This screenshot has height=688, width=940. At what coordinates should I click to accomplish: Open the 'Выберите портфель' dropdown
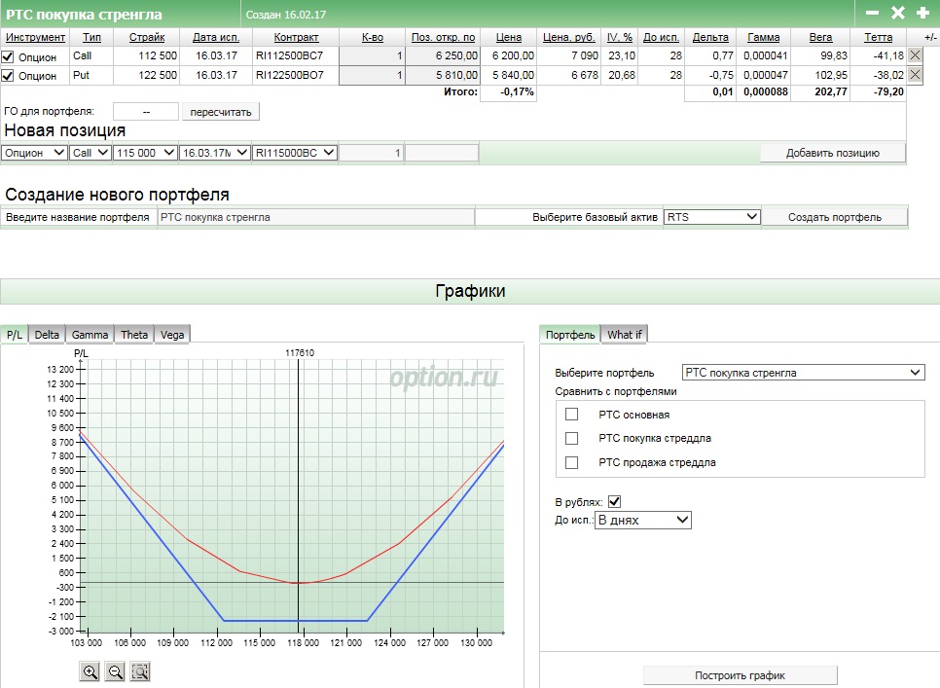pyautogui.click(x=803, y=373)
